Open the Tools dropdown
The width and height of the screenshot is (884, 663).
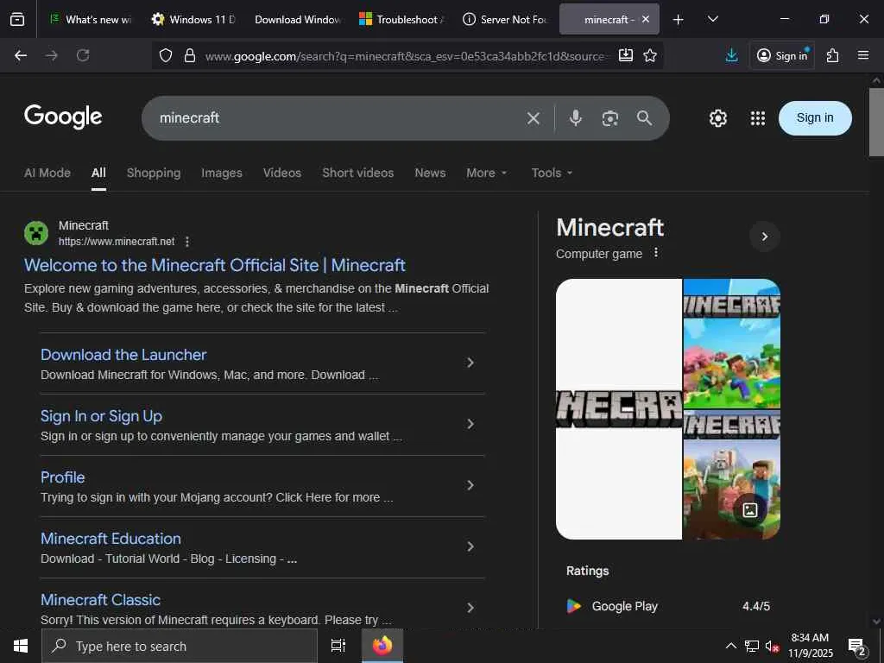tap(552, 173)
